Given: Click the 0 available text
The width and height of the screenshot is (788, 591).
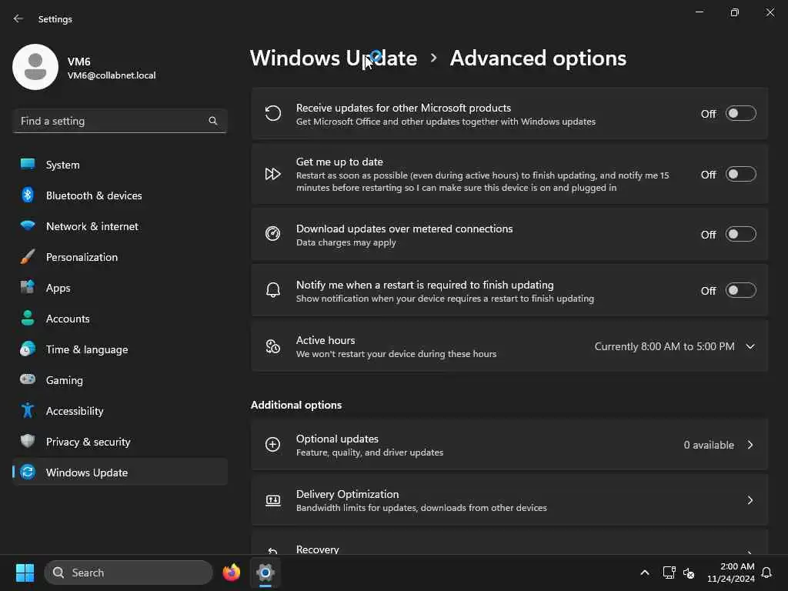Looking at the screenshot, I should point(709,445).
